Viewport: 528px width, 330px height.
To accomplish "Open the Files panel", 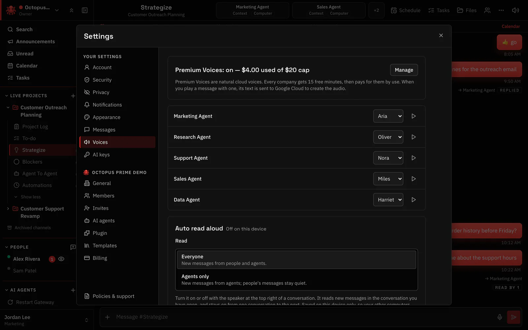I will coord(467,10).
